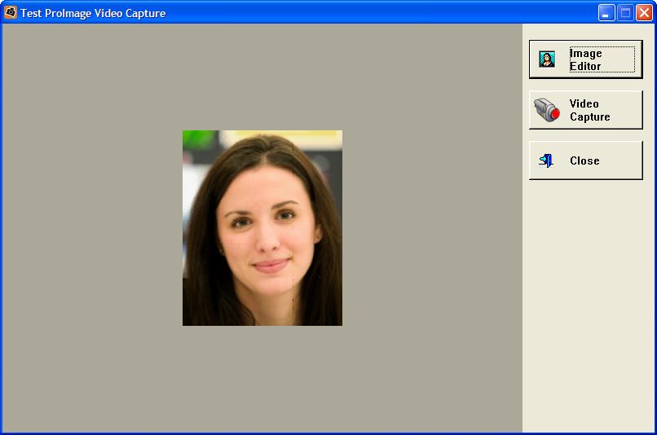Open the Image Editor
Image resolution: width=657 pixels, height=435 pixels.
(585, 59)
